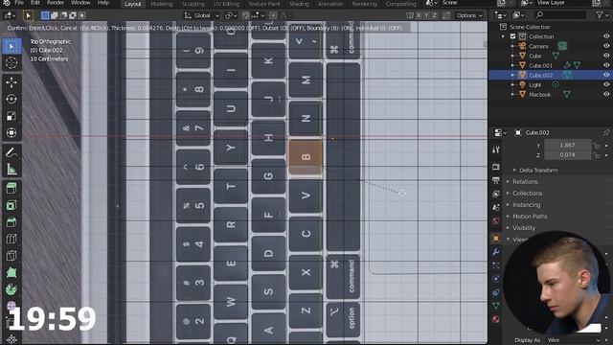Hide the Camera object in viewport
The image size is (613, 345).
pyautogui.click(x=606, y=46)
